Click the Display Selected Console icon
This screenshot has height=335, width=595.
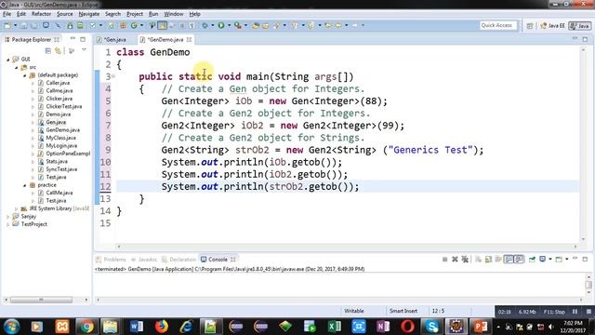coord(543,259)
